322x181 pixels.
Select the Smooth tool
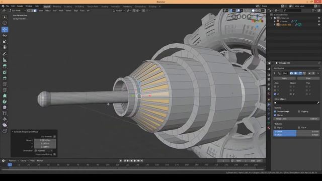tap(5, 107)
